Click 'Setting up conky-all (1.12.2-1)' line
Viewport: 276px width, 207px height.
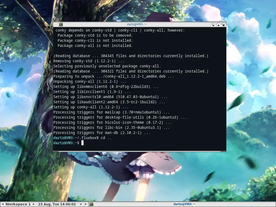pos(91,107)
